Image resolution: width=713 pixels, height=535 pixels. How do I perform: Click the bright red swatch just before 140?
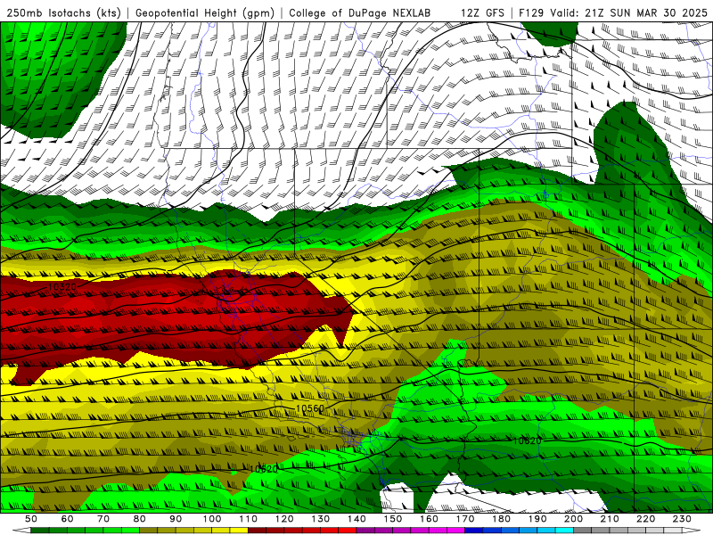[348, 531]
